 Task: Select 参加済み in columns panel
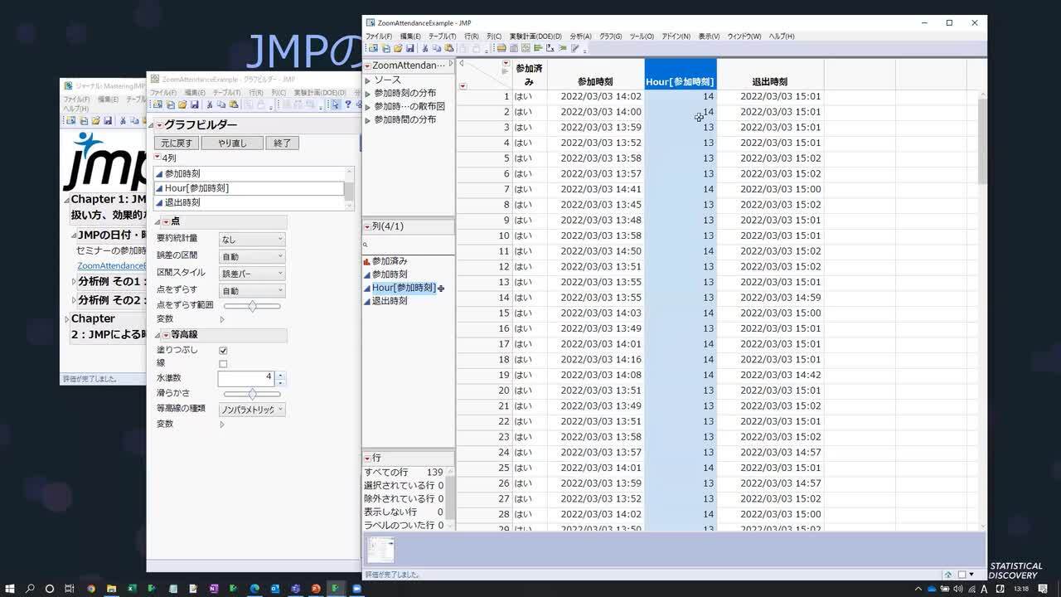tap(390, 261)
